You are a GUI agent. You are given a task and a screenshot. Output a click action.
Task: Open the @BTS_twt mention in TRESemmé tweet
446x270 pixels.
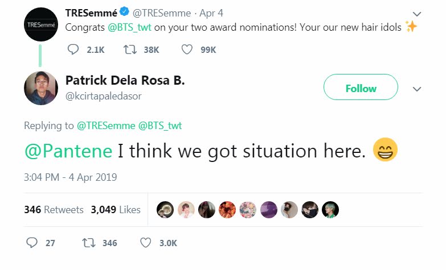tap(129, 27)
